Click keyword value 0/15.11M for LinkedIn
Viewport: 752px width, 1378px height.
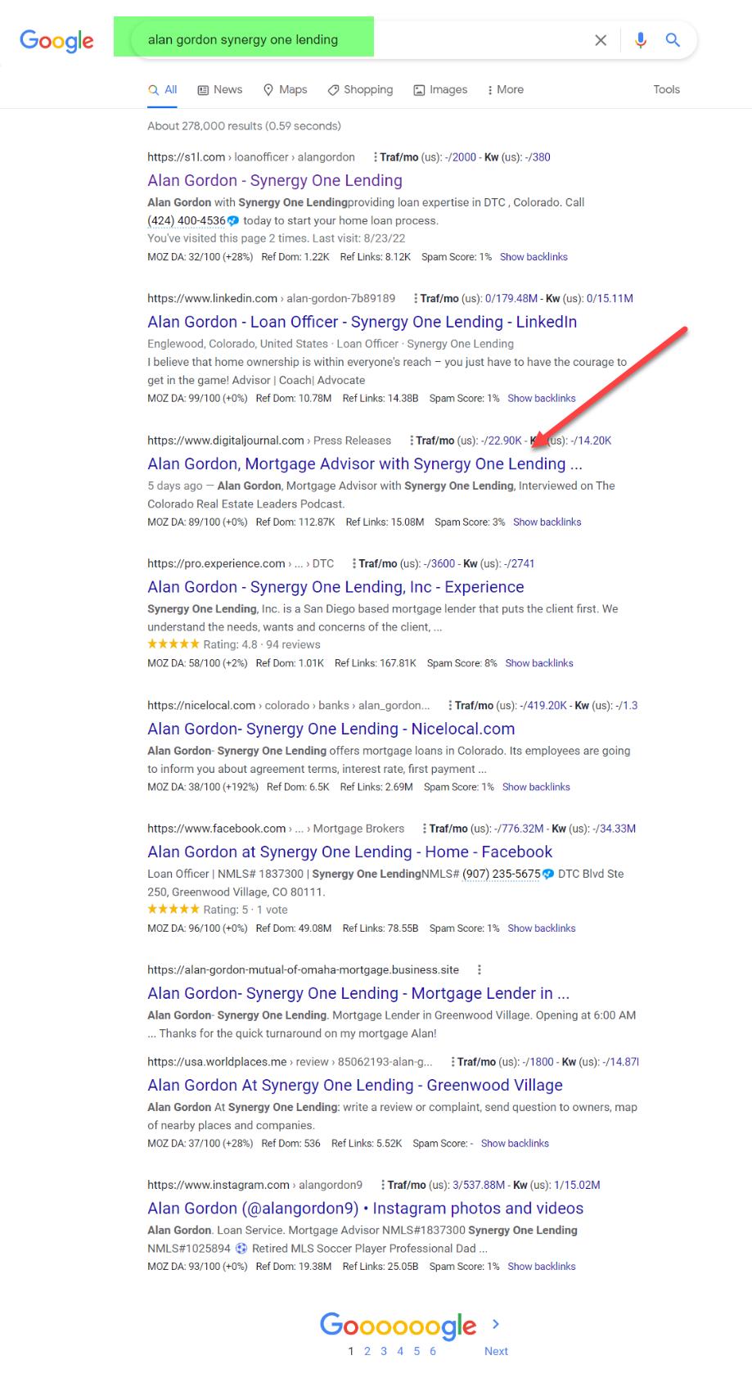tap(610, 298)
